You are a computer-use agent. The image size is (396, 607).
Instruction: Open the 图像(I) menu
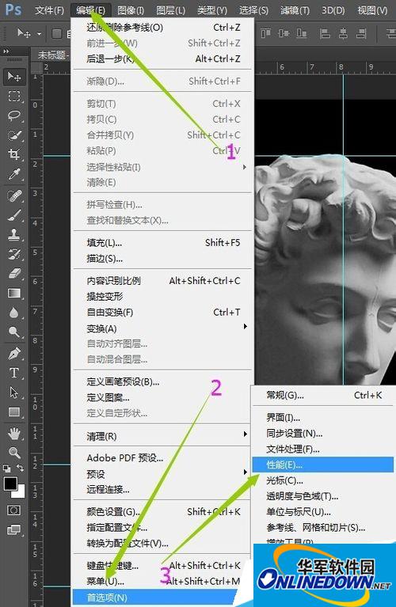[x=131, y=10]
